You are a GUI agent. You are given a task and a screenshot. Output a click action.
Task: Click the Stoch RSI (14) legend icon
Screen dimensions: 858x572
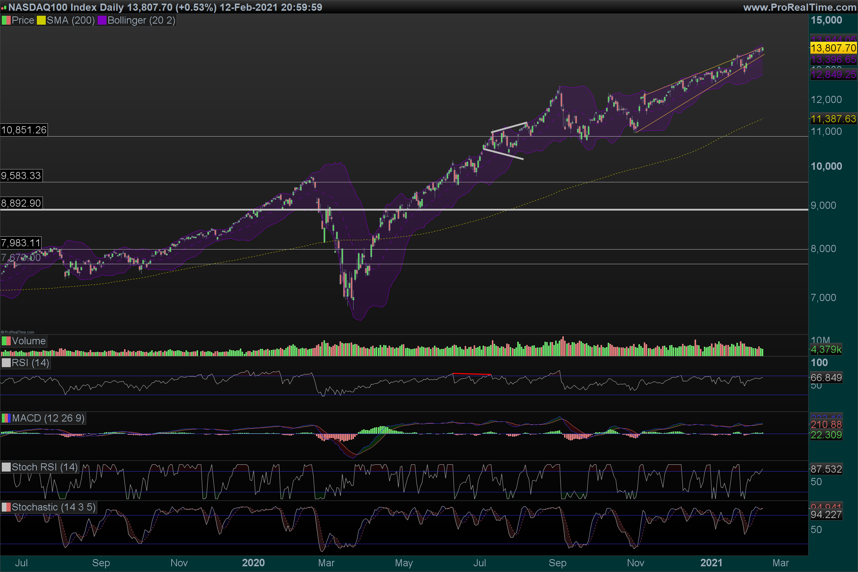[6, 467]
